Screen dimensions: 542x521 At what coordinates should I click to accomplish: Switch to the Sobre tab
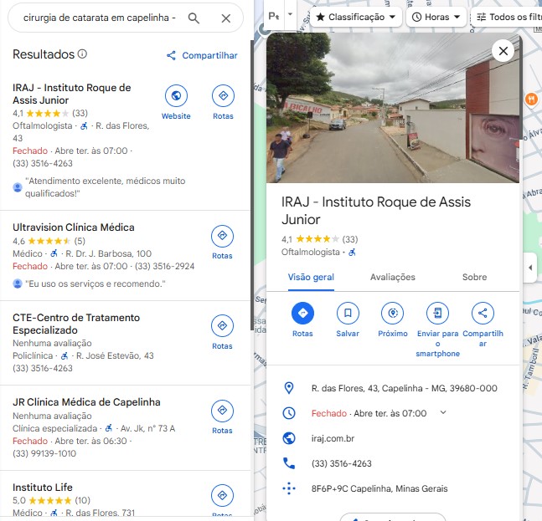coord(474,277)
